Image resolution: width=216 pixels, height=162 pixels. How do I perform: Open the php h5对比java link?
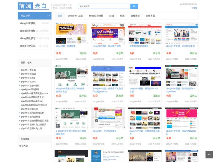point(28,82)
